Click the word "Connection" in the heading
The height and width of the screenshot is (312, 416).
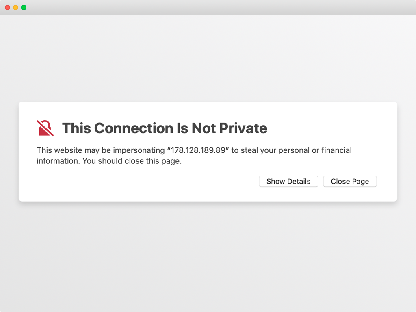tap(134, 128)
